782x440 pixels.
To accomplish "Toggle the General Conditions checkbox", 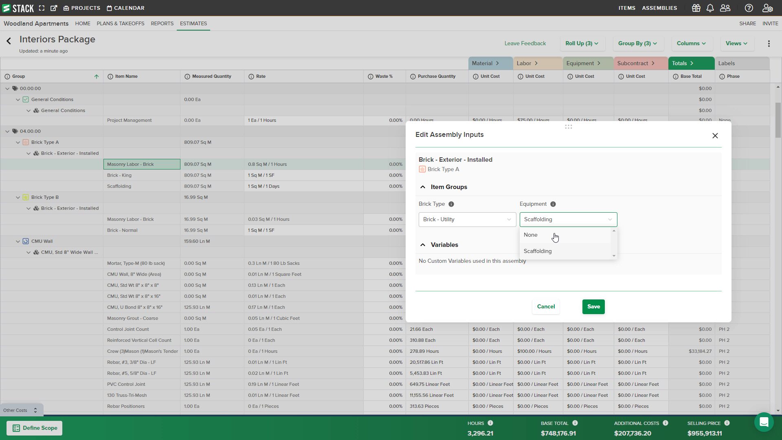I will tap(25, 99).
